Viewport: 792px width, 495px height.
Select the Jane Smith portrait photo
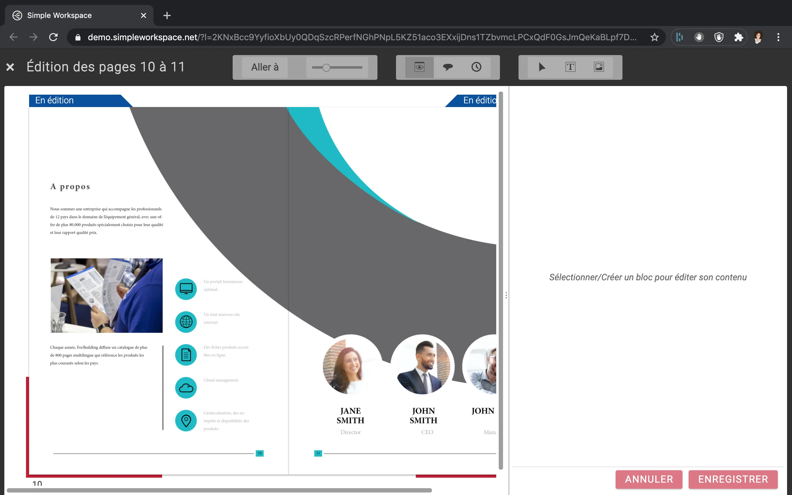pos(350,365)
